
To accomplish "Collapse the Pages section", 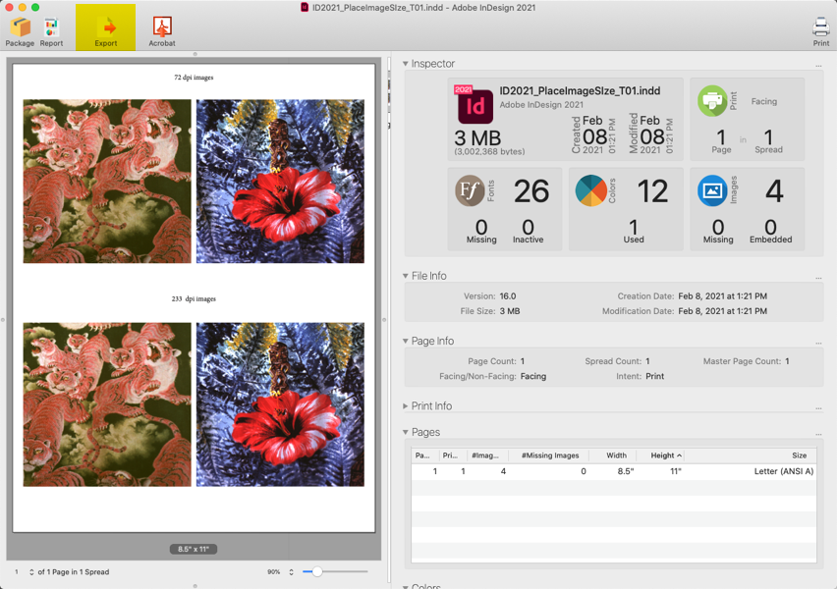I will click(x=406, y=432).
